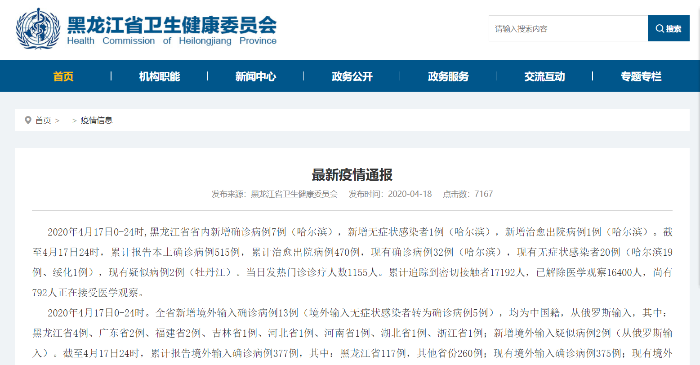The width and height of the screenshot is (700, 365).
Task: Click the Health Commission emblem logo
Action: tap(38, 29)
